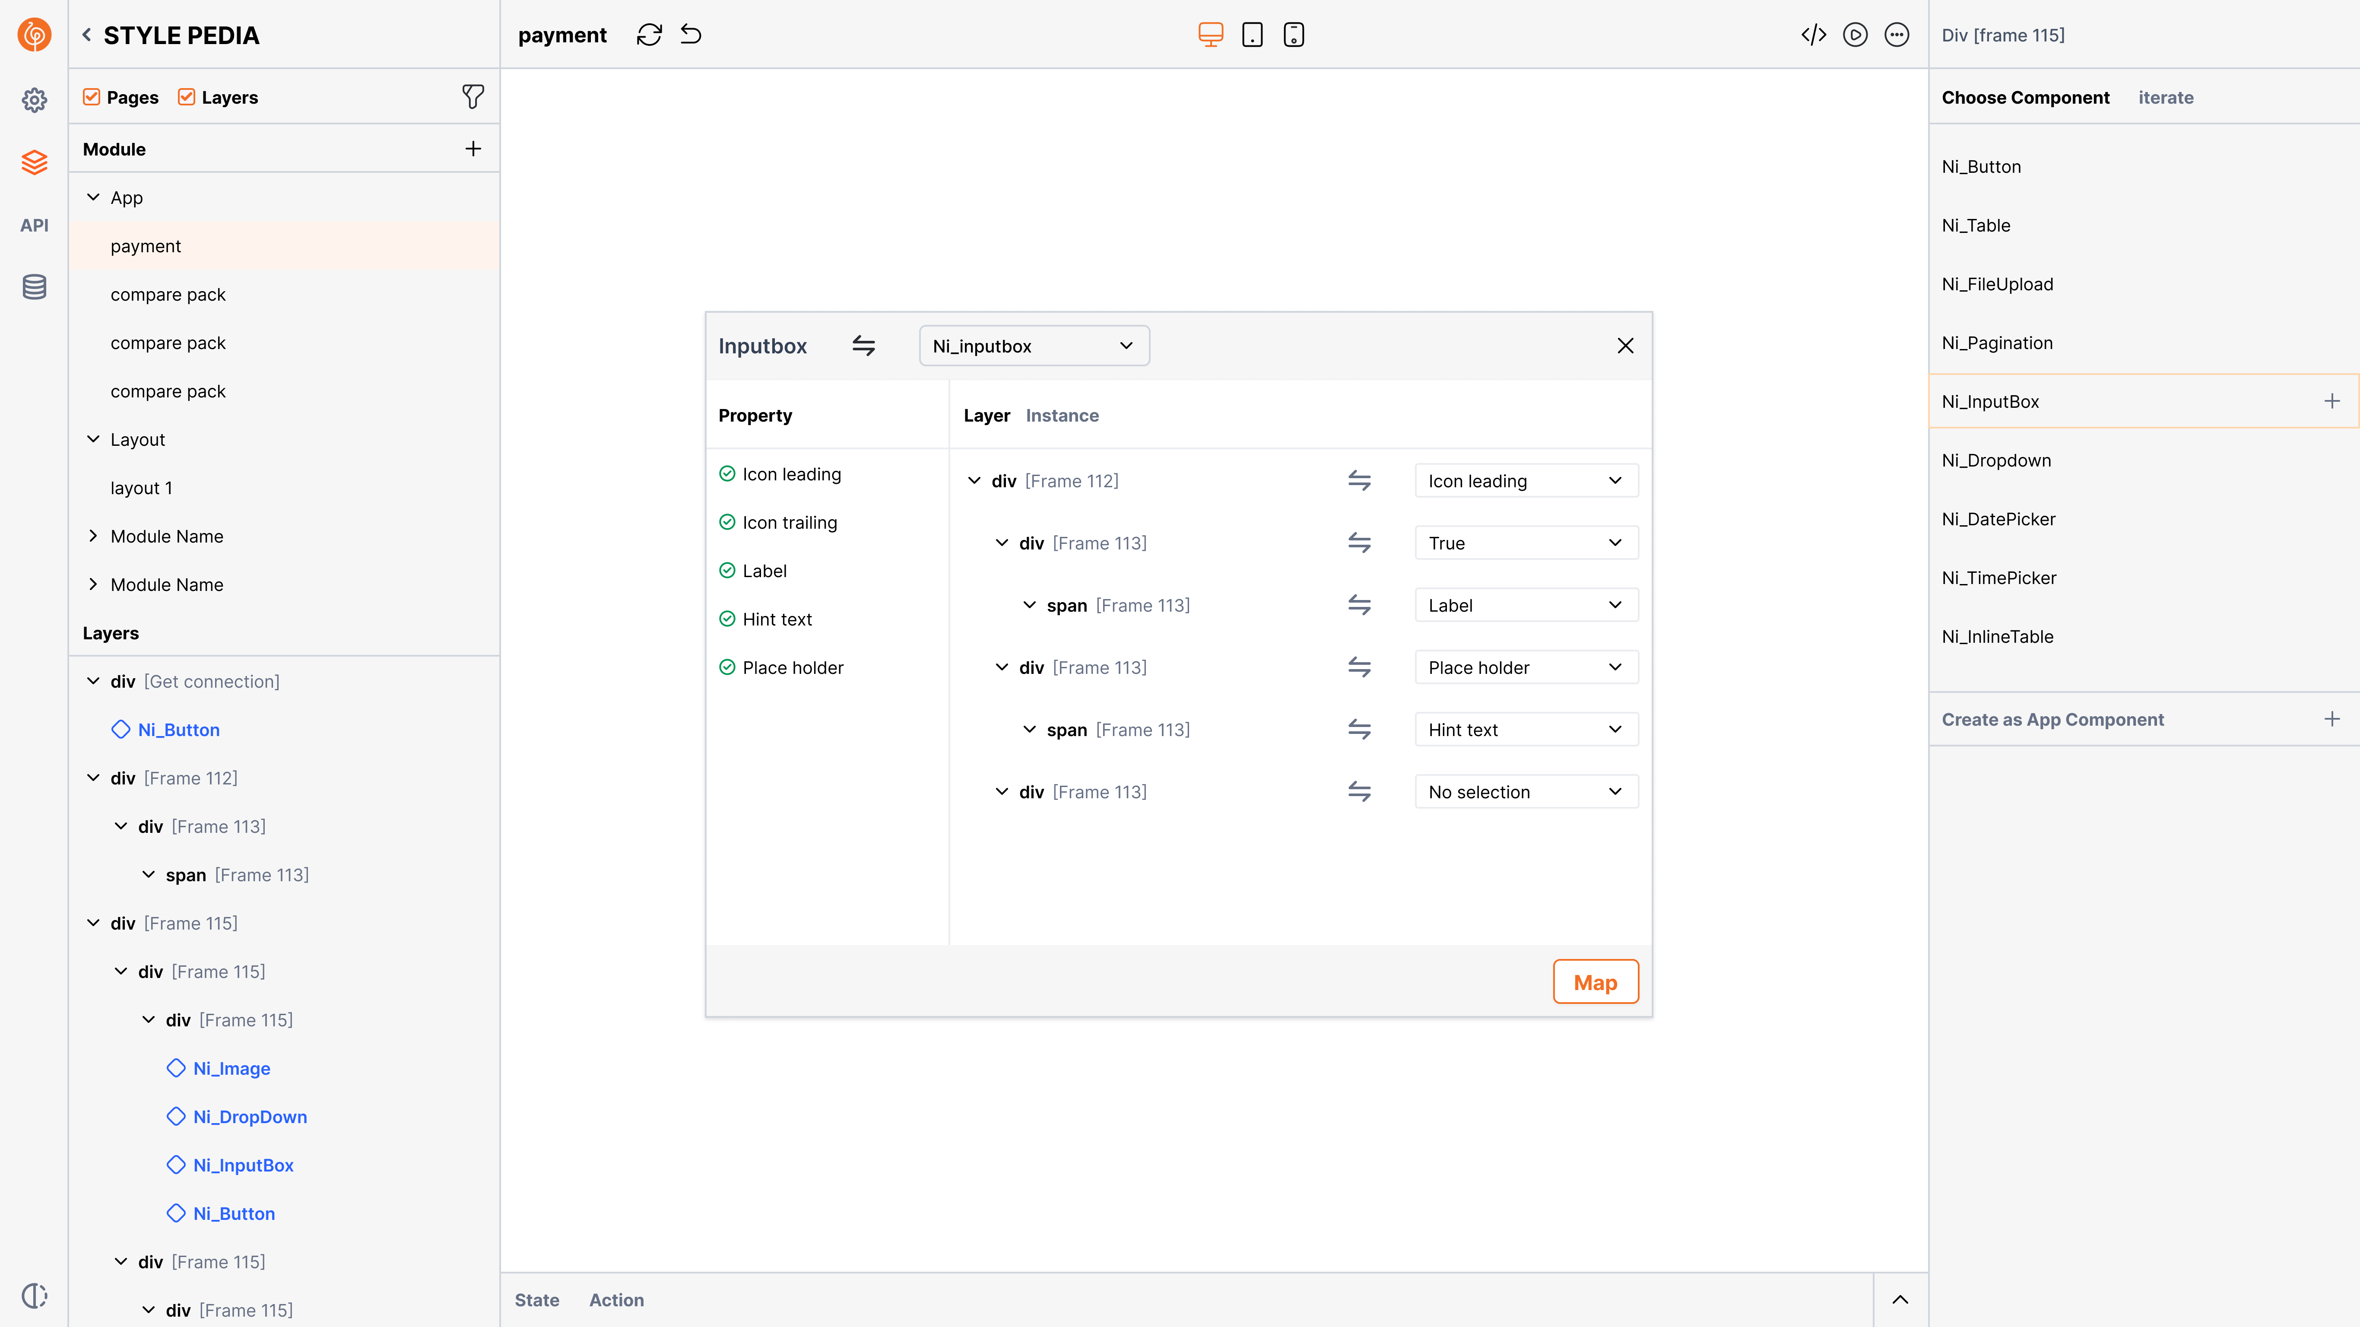The width and height of the screenshot is (2360, 1327).
Task: Uncheck the Pages checkbox
Action: click(92, 97)
